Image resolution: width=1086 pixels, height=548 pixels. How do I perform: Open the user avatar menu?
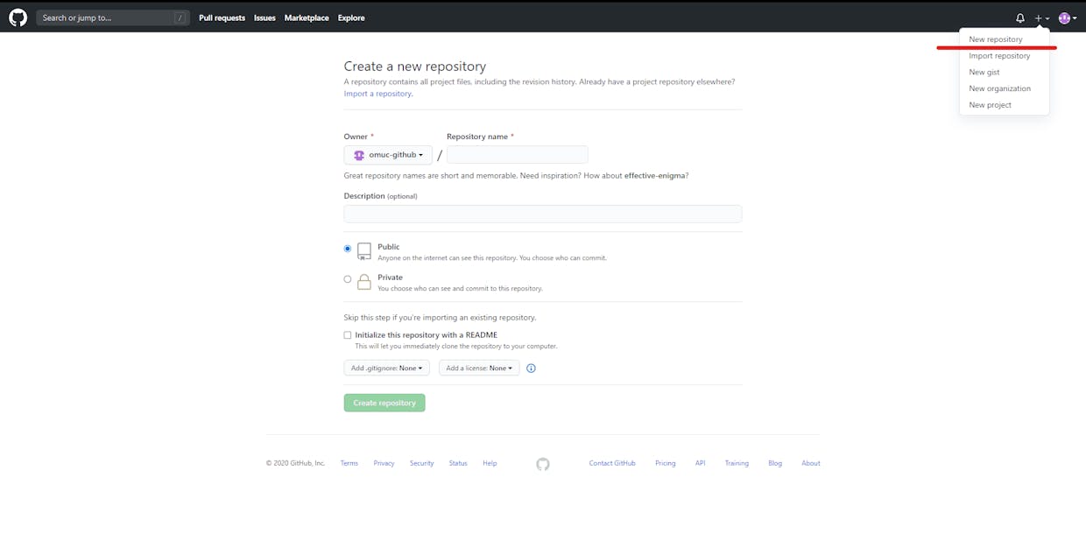coord(1067,18)
